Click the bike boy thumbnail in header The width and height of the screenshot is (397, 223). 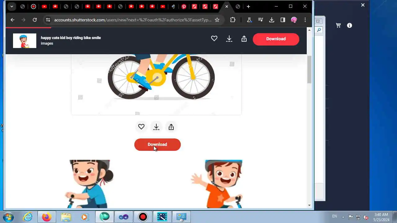[25, 41]
